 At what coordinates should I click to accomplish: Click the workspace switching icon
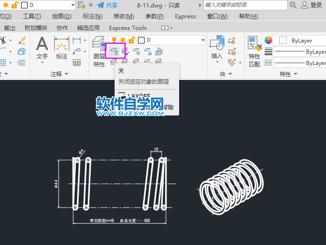coord(81,5)
